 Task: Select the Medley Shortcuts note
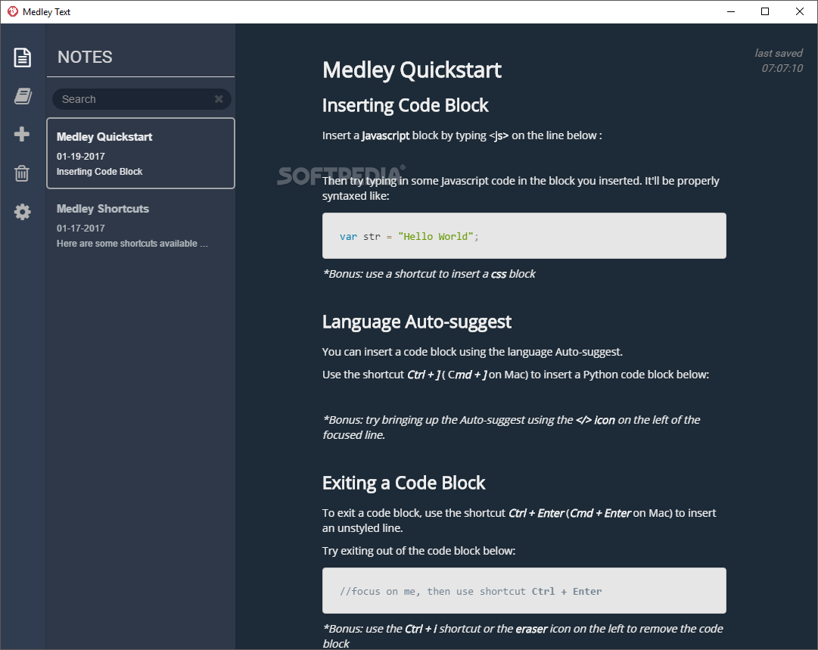tap(141, 225)
